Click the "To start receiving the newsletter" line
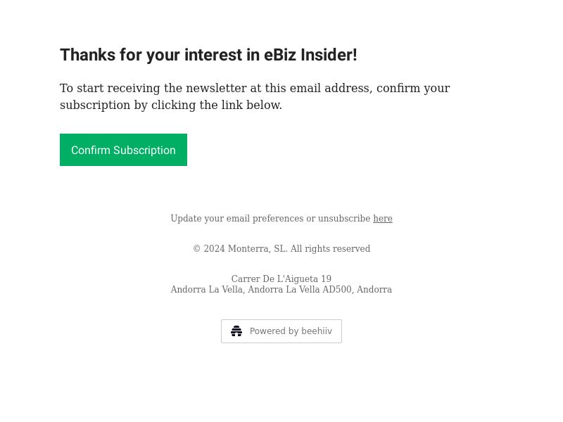 (x=255, y=88)
